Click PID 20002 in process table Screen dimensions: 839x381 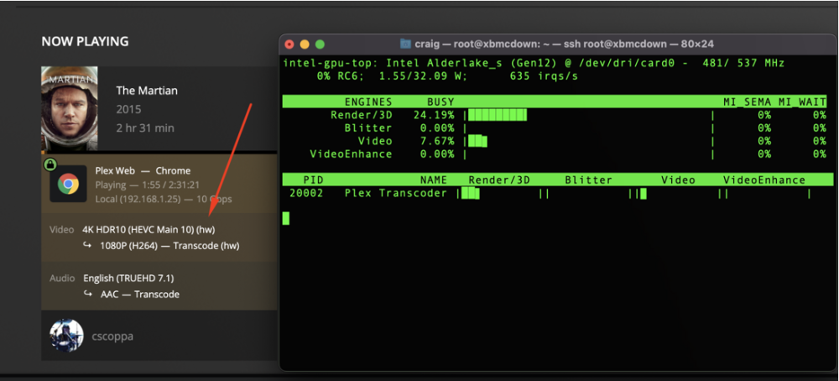[306, 193]
